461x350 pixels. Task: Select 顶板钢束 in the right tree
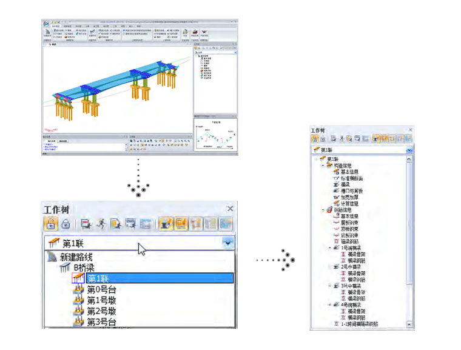coord(349,229)
